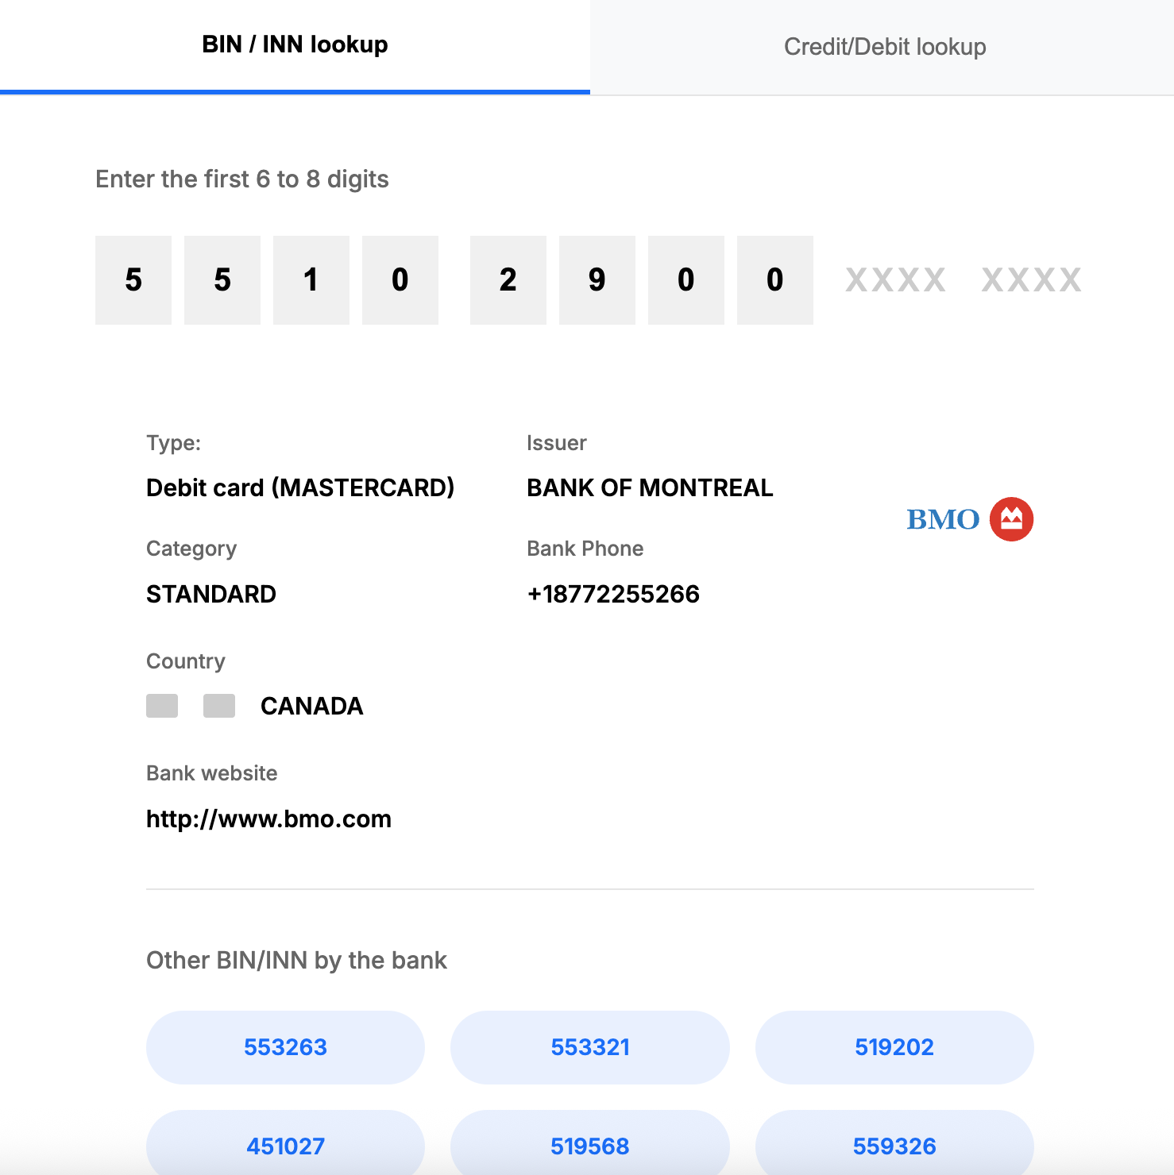Image resolution: width=1174 pixels, height=1175 pixels.
Task: Choose BIN 519568
Action: point(589,1146)
